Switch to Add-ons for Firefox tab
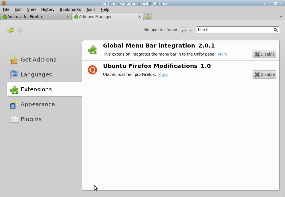 point(36,17)
